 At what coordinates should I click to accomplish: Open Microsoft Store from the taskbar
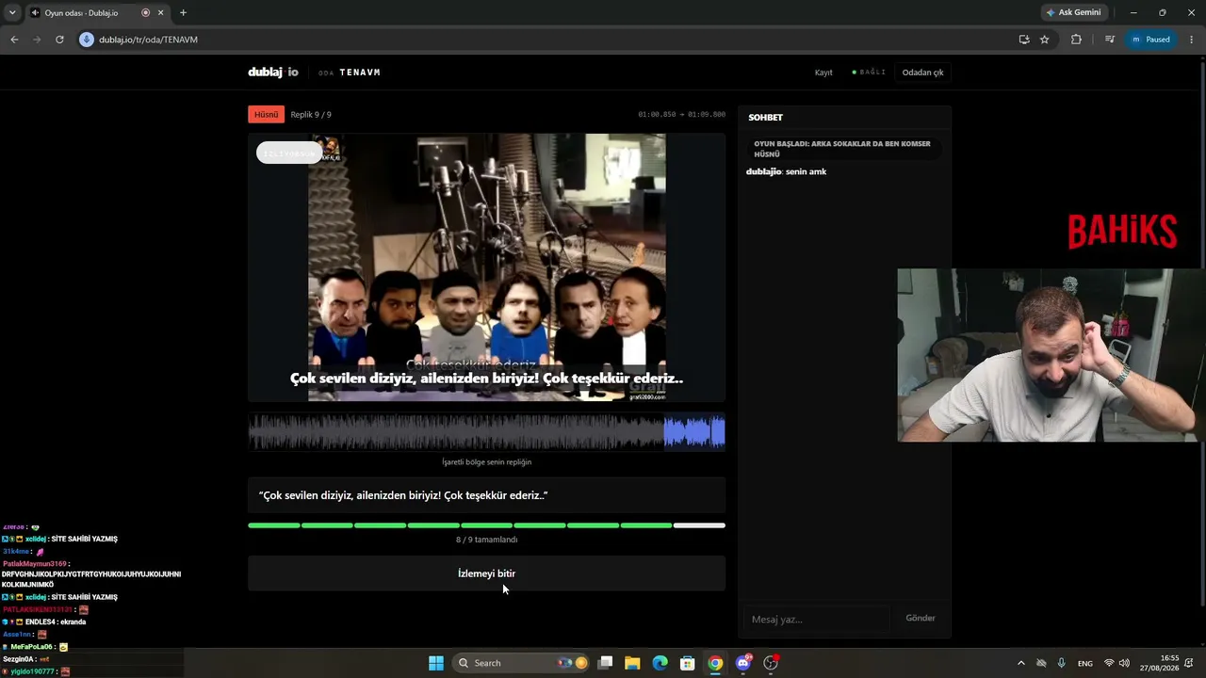(688, 663)
